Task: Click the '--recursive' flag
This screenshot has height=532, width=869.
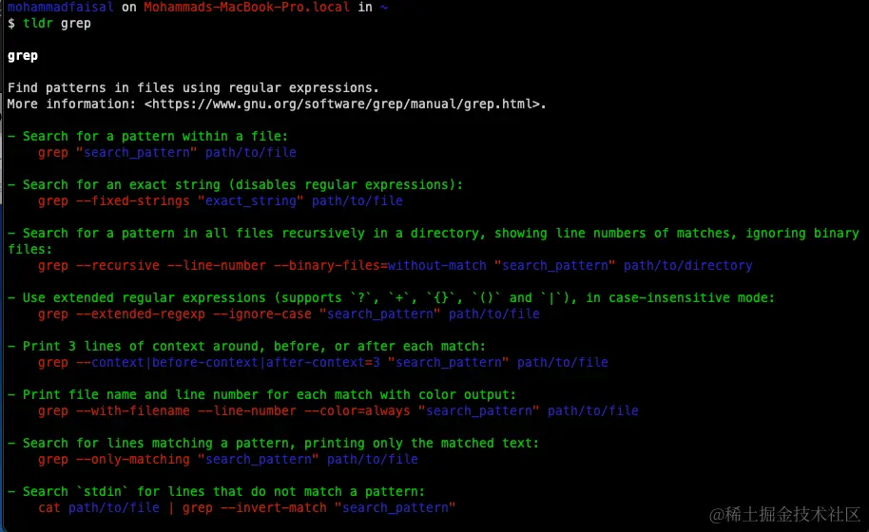Action: pos(118,266)
